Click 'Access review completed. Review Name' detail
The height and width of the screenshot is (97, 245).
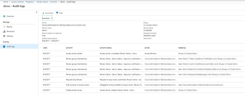click(118, 54)
